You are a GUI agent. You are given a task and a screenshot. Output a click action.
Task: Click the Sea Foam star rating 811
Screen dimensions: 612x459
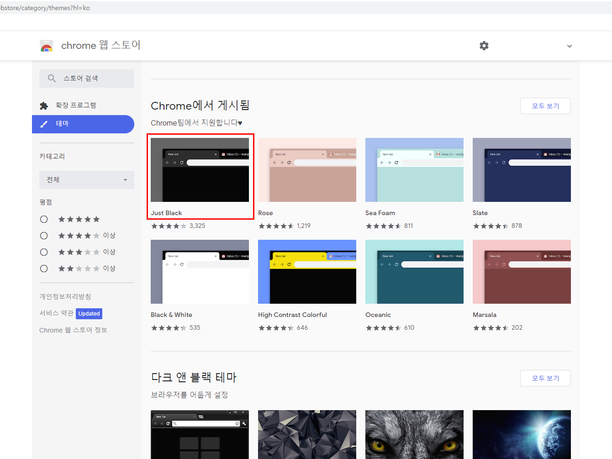pos(389,226)
